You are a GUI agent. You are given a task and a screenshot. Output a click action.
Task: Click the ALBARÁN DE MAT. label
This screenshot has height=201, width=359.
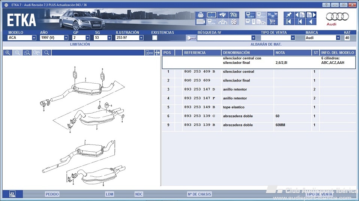point(266,44)
